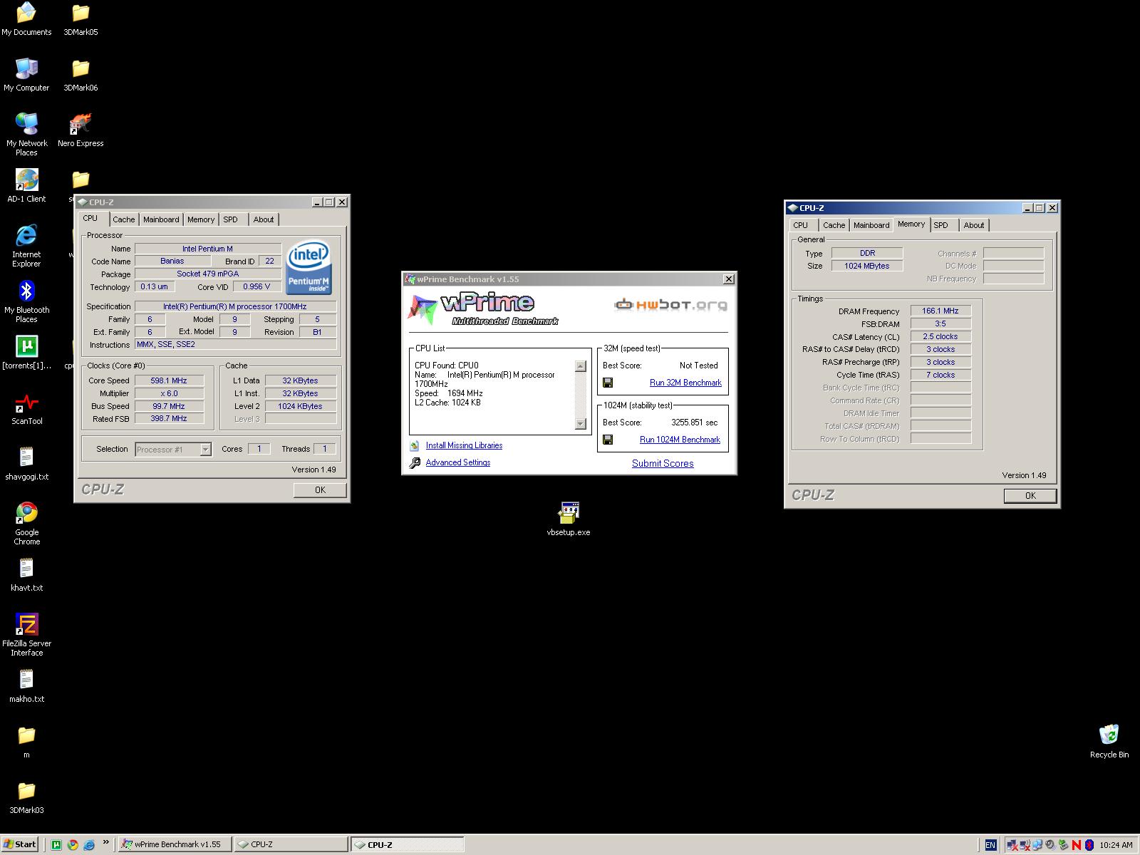Click the EN language bar indicator

click(x=990, y=845)
